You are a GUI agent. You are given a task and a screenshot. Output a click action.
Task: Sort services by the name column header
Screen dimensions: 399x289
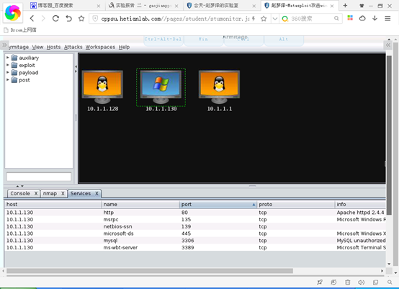tap(140, 204)
